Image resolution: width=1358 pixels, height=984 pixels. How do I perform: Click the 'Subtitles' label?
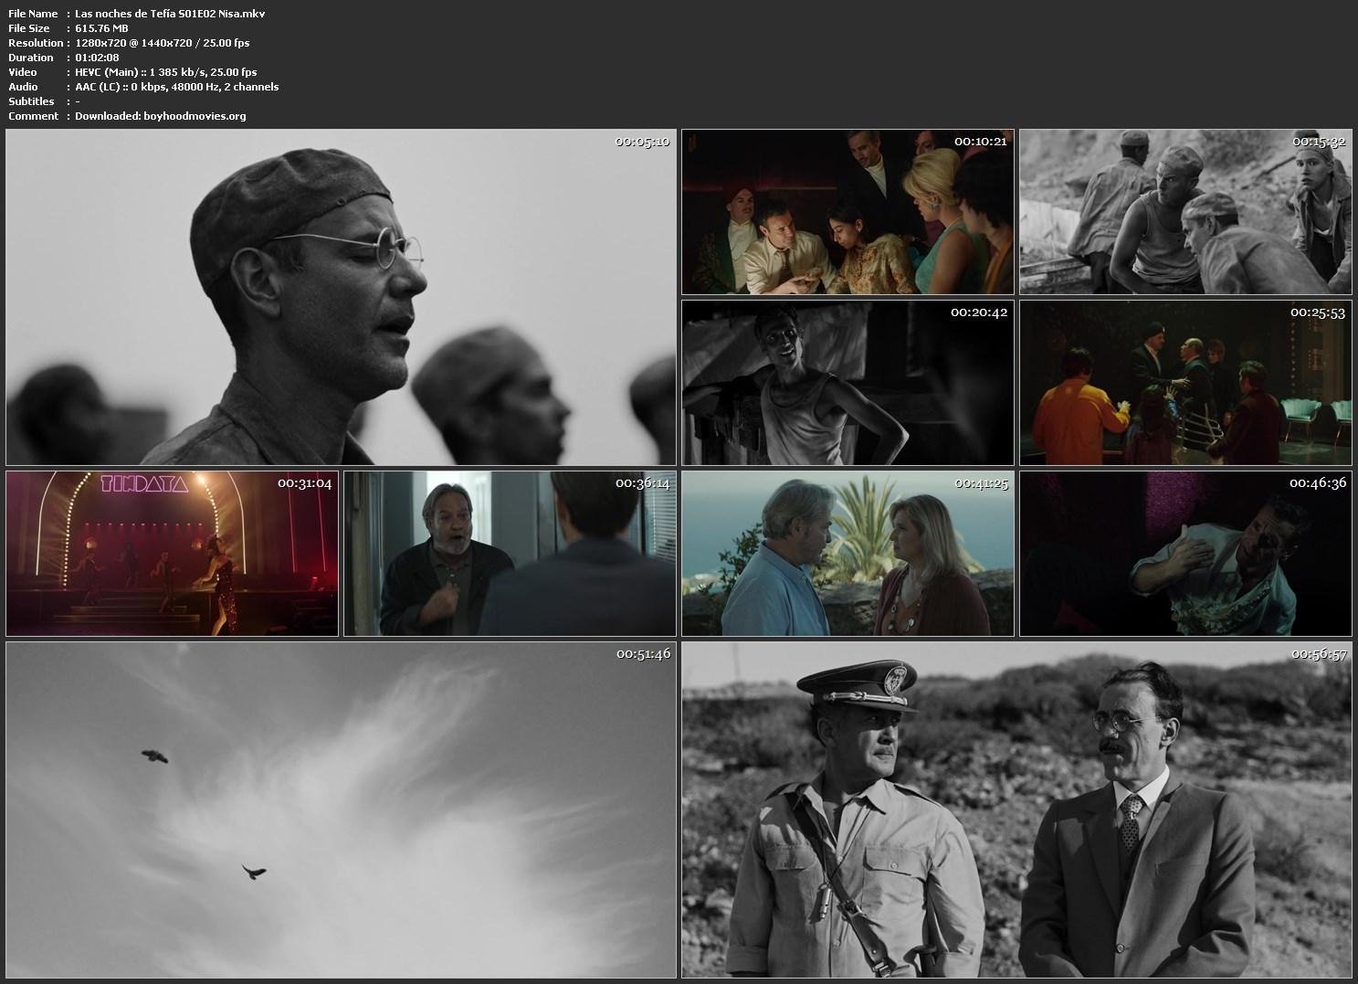coord(31,101)
